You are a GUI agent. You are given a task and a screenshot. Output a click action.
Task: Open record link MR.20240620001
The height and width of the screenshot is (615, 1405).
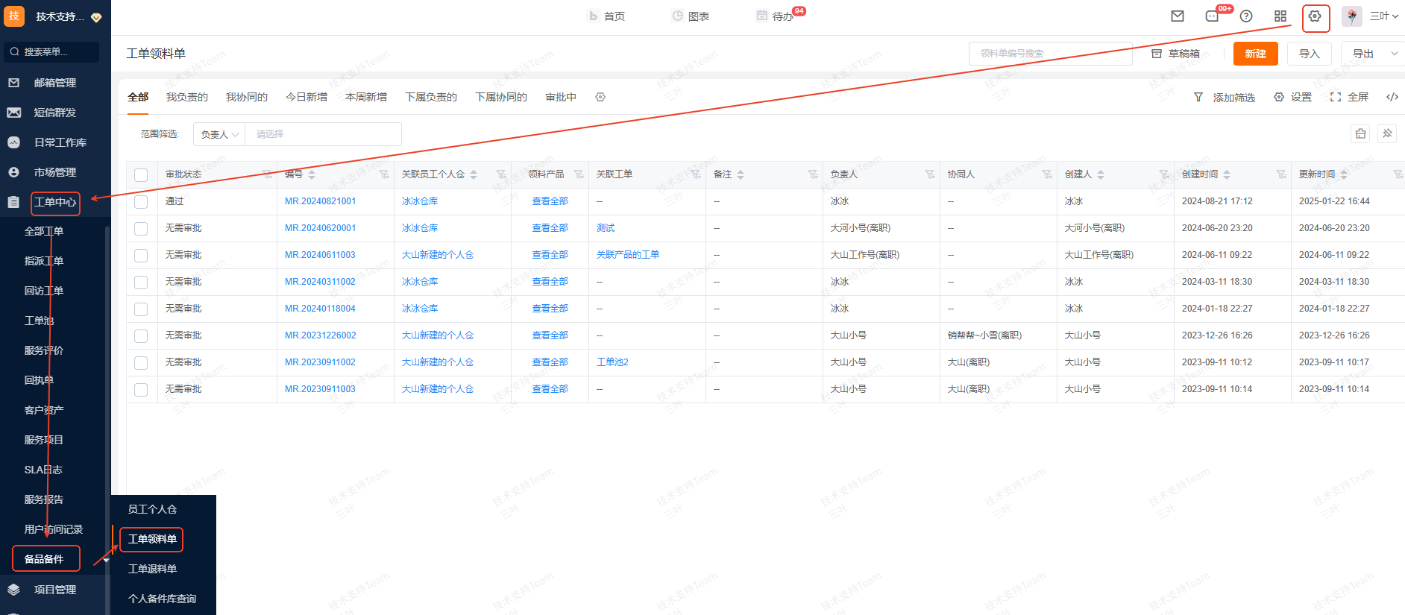point(320,228)
